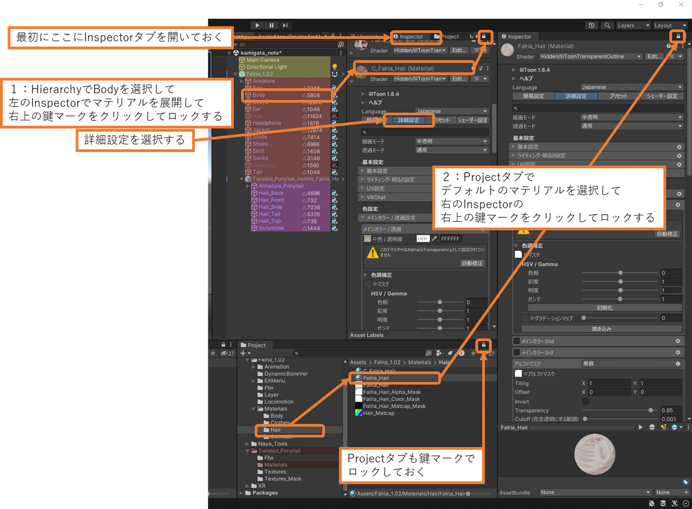The width and height of the screenshot is (692, 509).
Task: Click gear icon on メインカラー2nd row
Action: coord(678,341)
